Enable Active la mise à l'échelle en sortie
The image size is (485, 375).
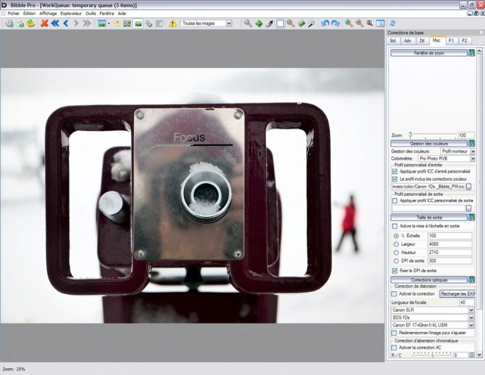(x=394, y=226)
